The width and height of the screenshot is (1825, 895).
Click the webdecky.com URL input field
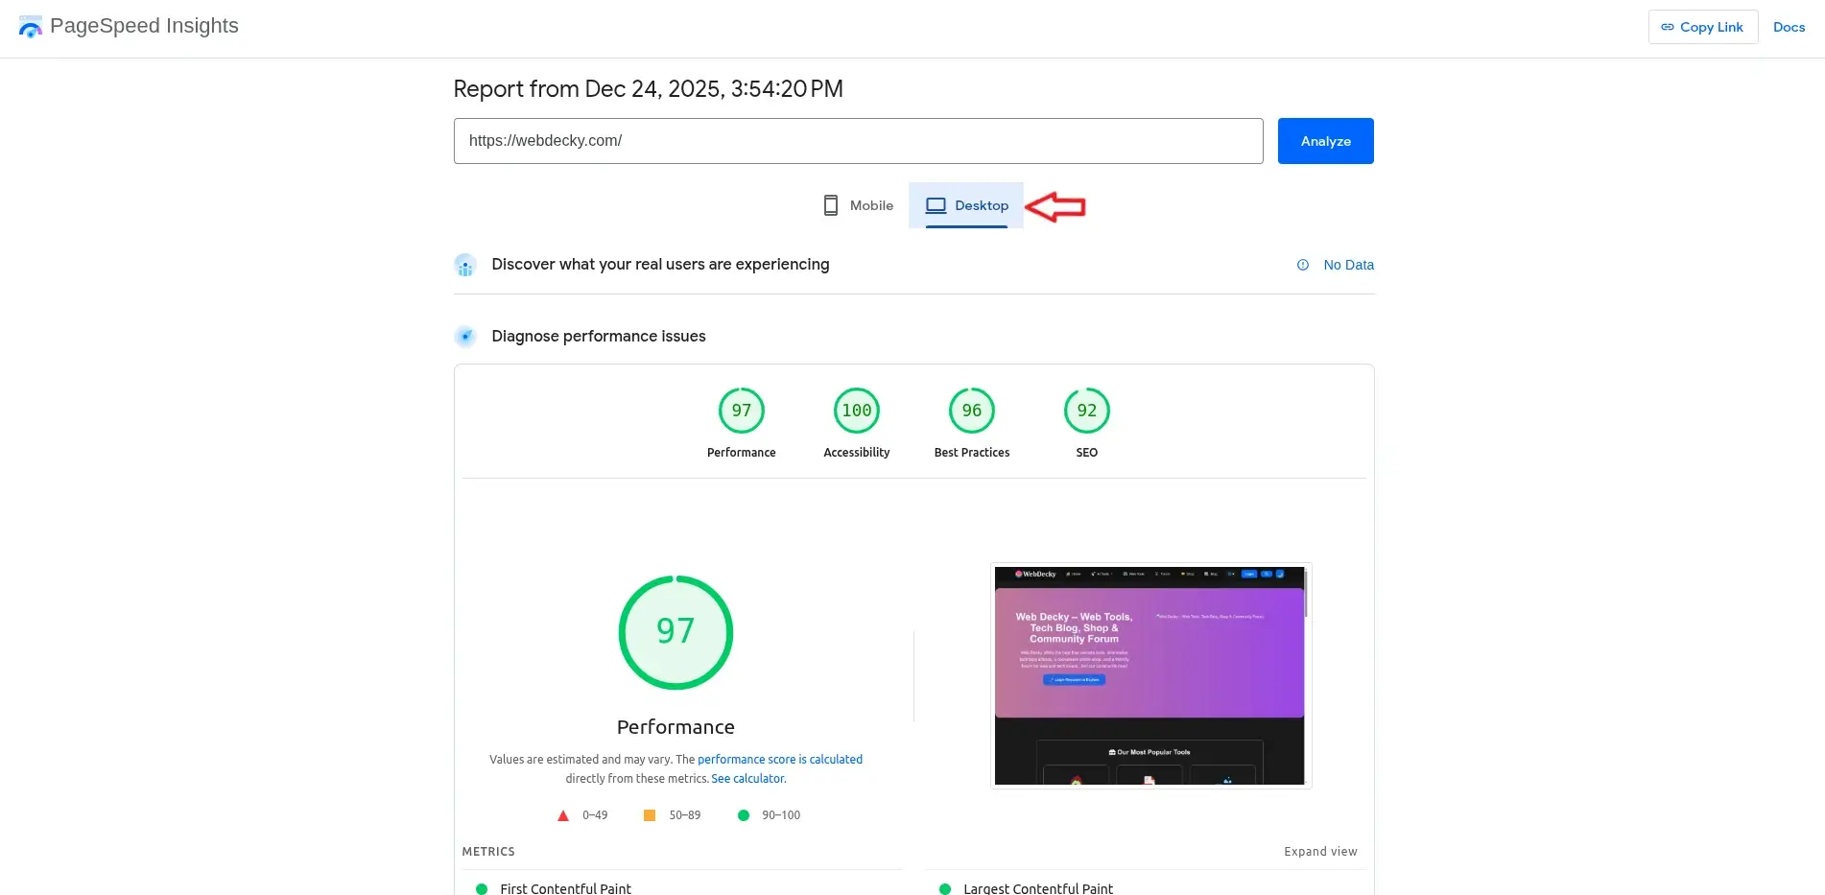pyautogui.click(x=858, y=140)
